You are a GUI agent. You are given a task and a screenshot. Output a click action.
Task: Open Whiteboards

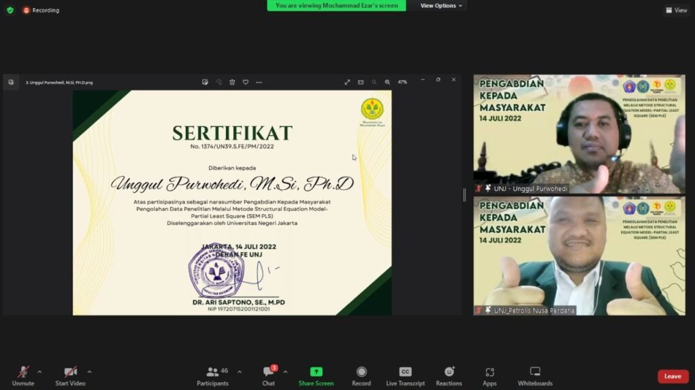tap(535, 375)
